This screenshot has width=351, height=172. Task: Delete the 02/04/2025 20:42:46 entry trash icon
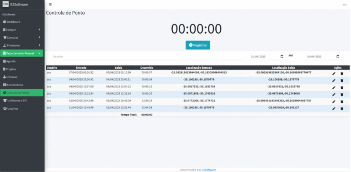click(x=342, y=101)
